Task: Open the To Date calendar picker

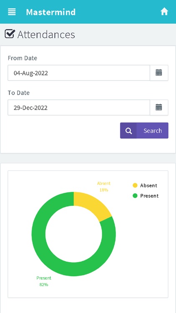Action: pyautogui.click(x=159, y=108)
